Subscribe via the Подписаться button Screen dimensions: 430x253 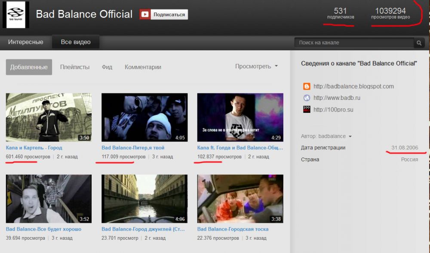(x=164, y=15)
